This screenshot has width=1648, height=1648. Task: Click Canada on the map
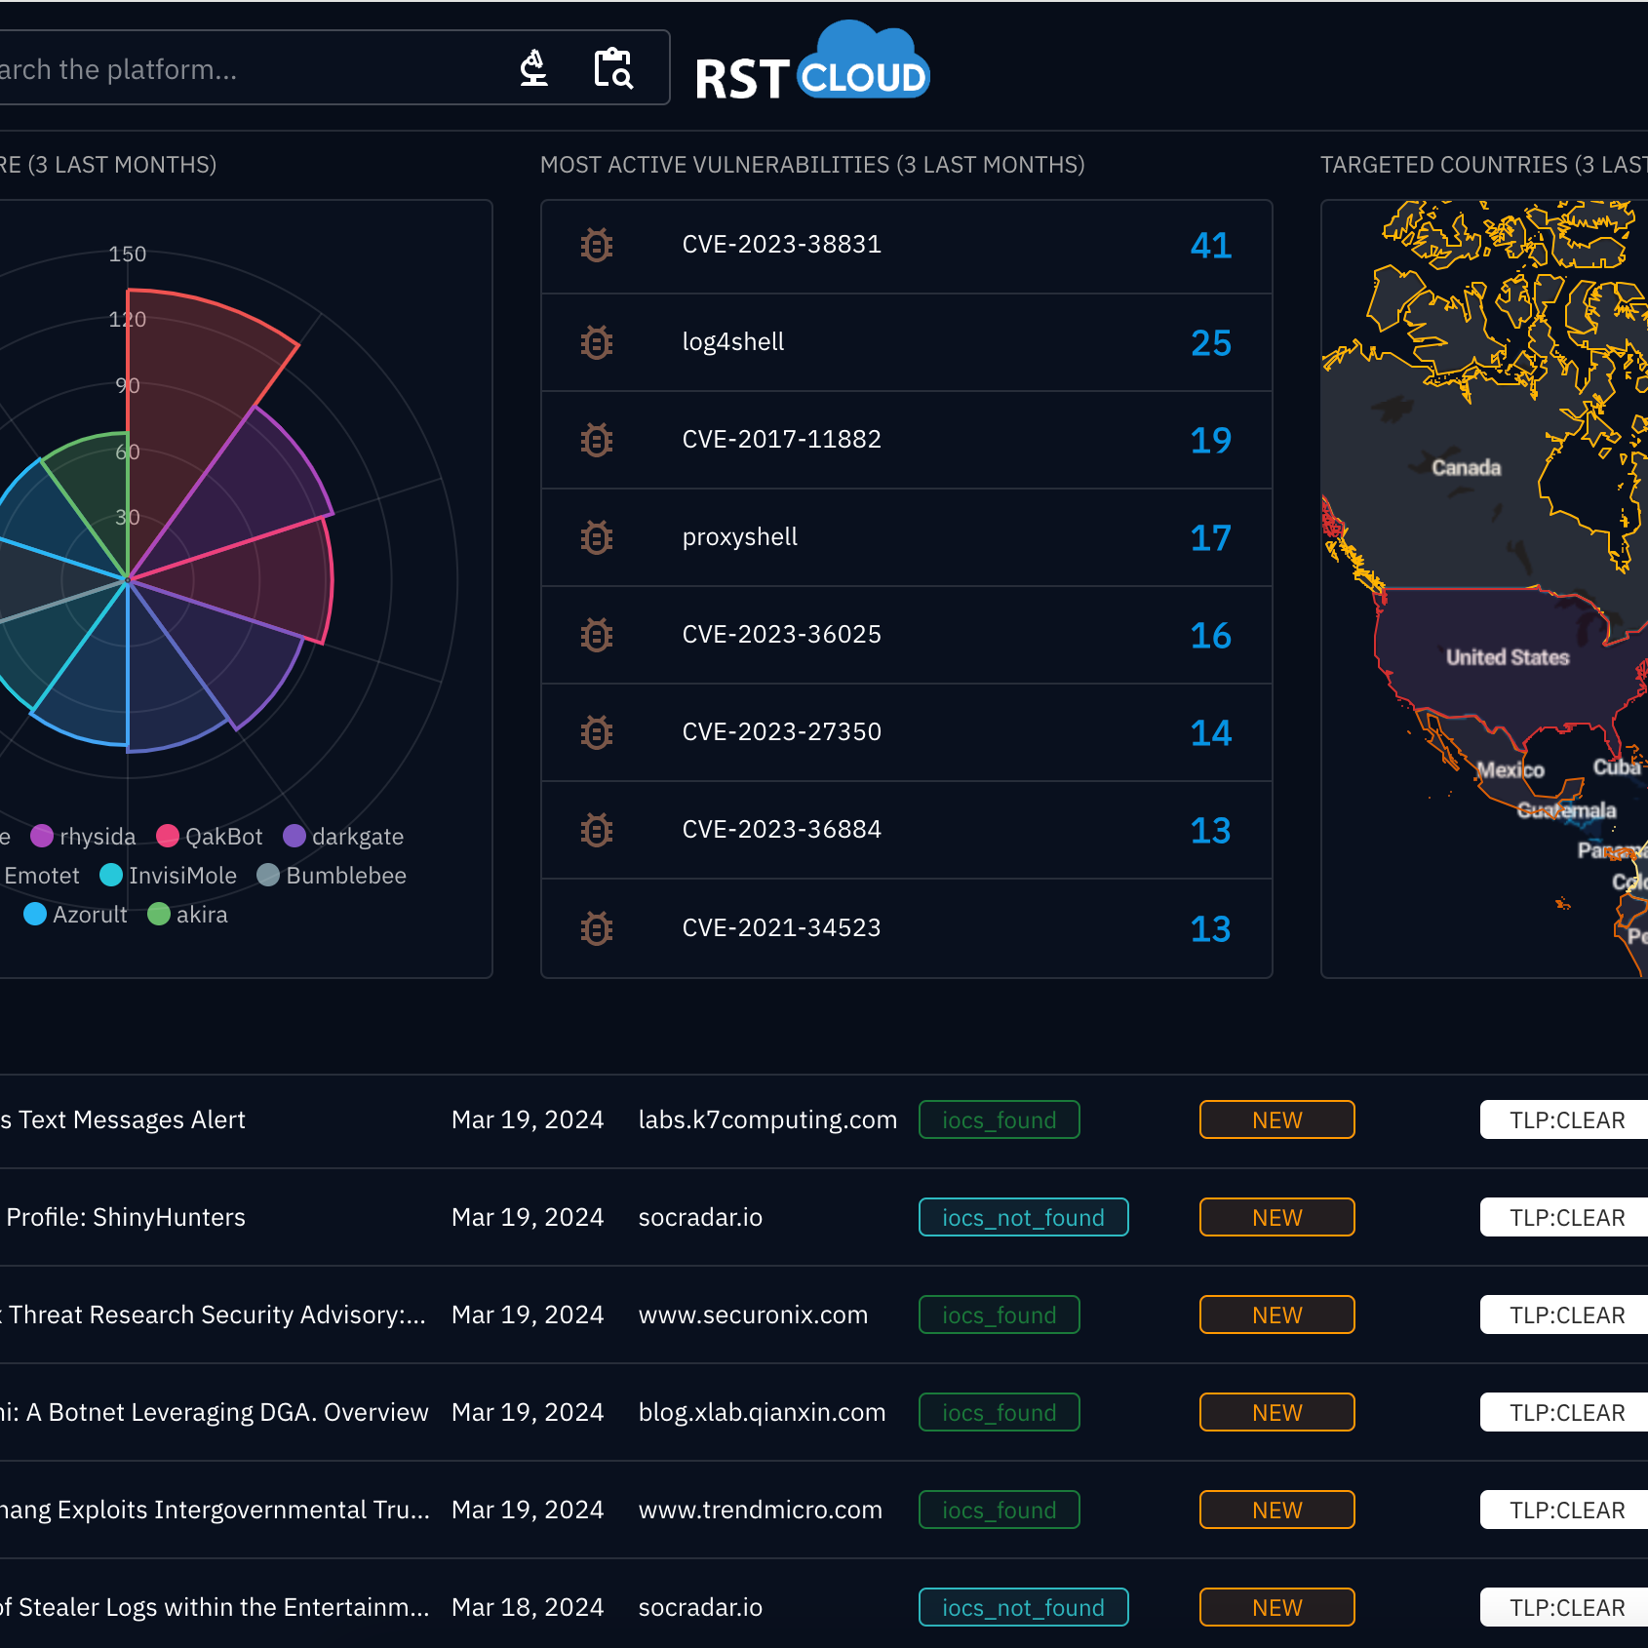[x=1466, y=468]
